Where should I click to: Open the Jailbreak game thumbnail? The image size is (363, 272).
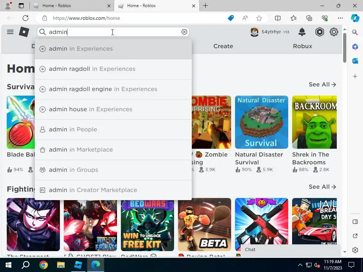click(x=314, y=221)
